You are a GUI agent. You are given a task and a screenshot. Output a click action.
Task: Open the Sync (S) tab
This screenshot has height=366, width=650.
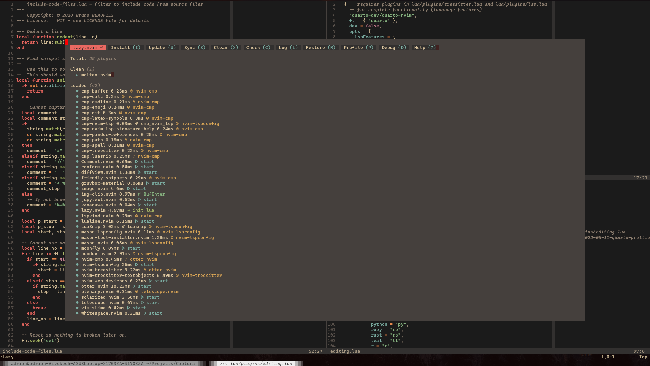[195, 48]
